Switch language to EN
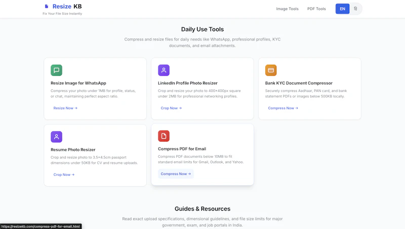This screenshot has height=229, width=405. coord(343,9)
